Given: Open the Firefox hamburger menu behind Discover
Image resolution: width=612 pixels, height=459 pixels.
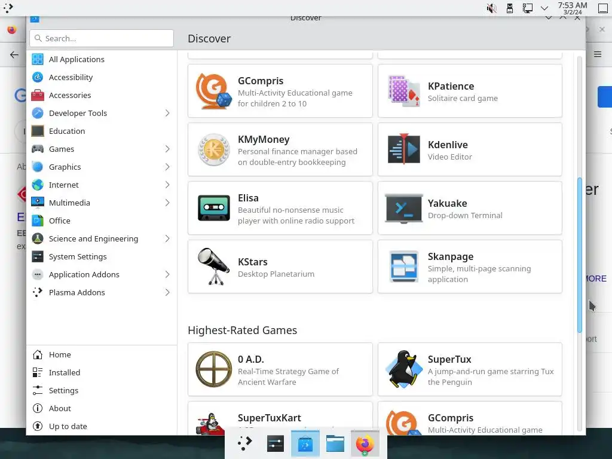Looking at the screenshot, I should click(598, 54).
